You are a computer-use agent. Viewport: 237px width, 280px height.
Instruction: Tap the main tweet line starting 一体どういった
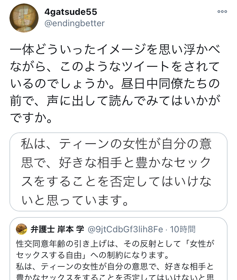click(115, 50)
